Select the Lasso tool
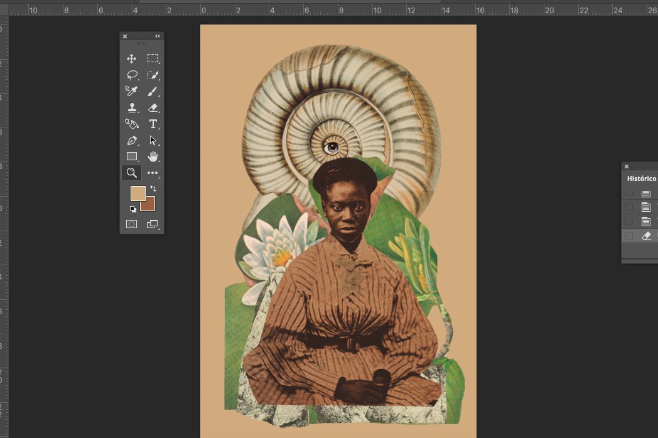The height and width of the screenshot is (438, 658). pyautogui.click(x=132, y=75)
